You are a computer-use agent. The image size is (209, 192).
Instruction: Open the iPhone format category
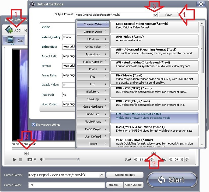tap(93, 69)
